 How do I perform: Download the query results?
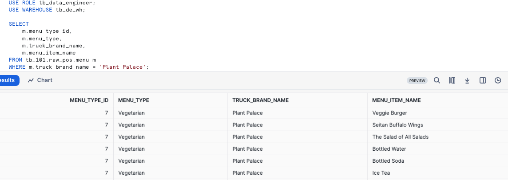click(x=467, y=80)
